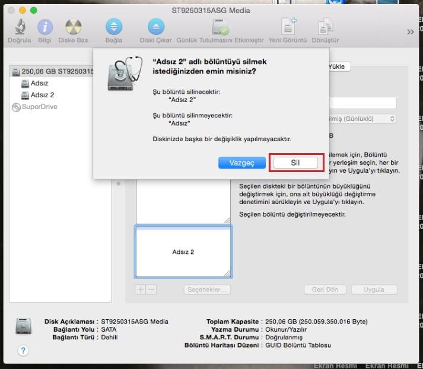
Task: Click the Yeni Görüntü new image icon
Action: tap(288, 26)
